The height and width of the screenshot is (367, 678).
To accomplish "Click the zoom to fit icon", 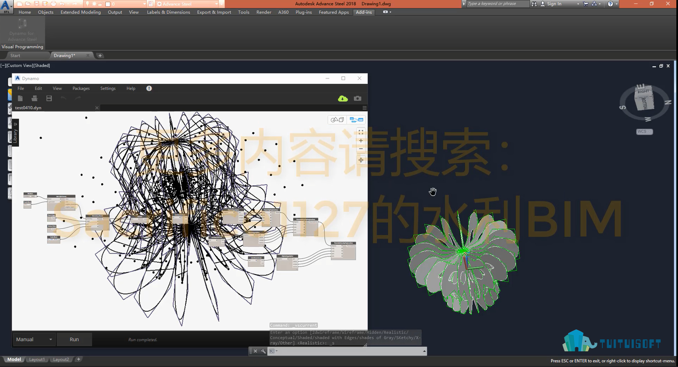I will click(361, 132).
